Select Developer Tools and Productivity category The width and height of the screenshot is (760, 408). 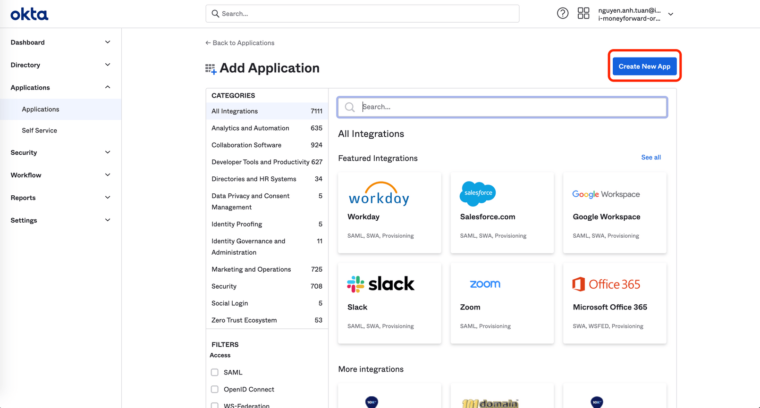tap(267, 162)
